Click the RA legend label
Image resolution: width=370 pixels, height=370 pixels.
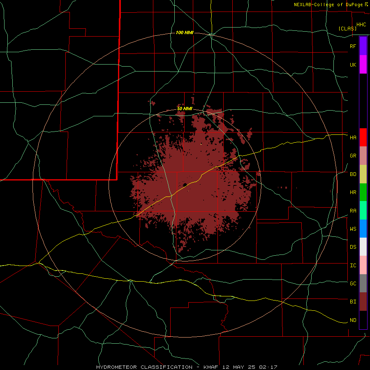(353, 211)
